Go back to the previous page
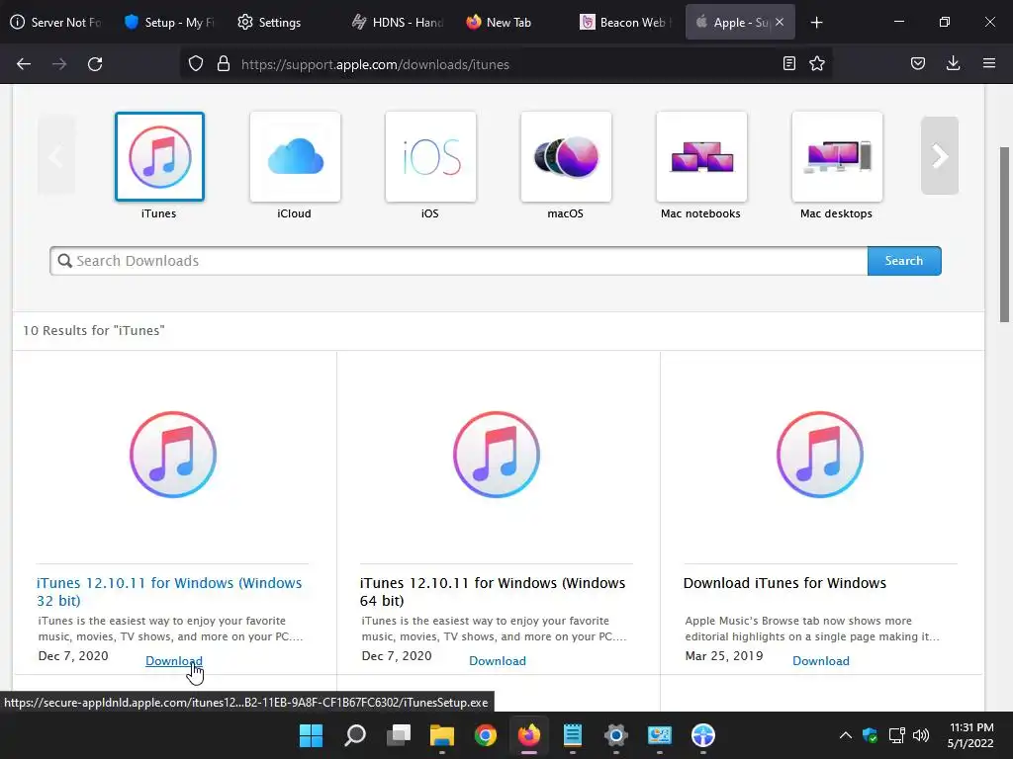The height and width of the screenshot is (759, 1013). tap(24, 64)
